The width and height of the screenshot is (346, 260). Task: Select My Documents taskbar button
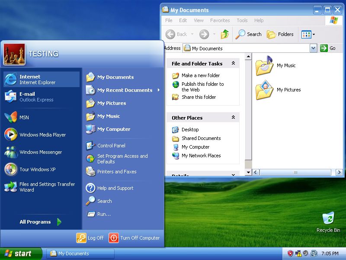coord(80,253)
